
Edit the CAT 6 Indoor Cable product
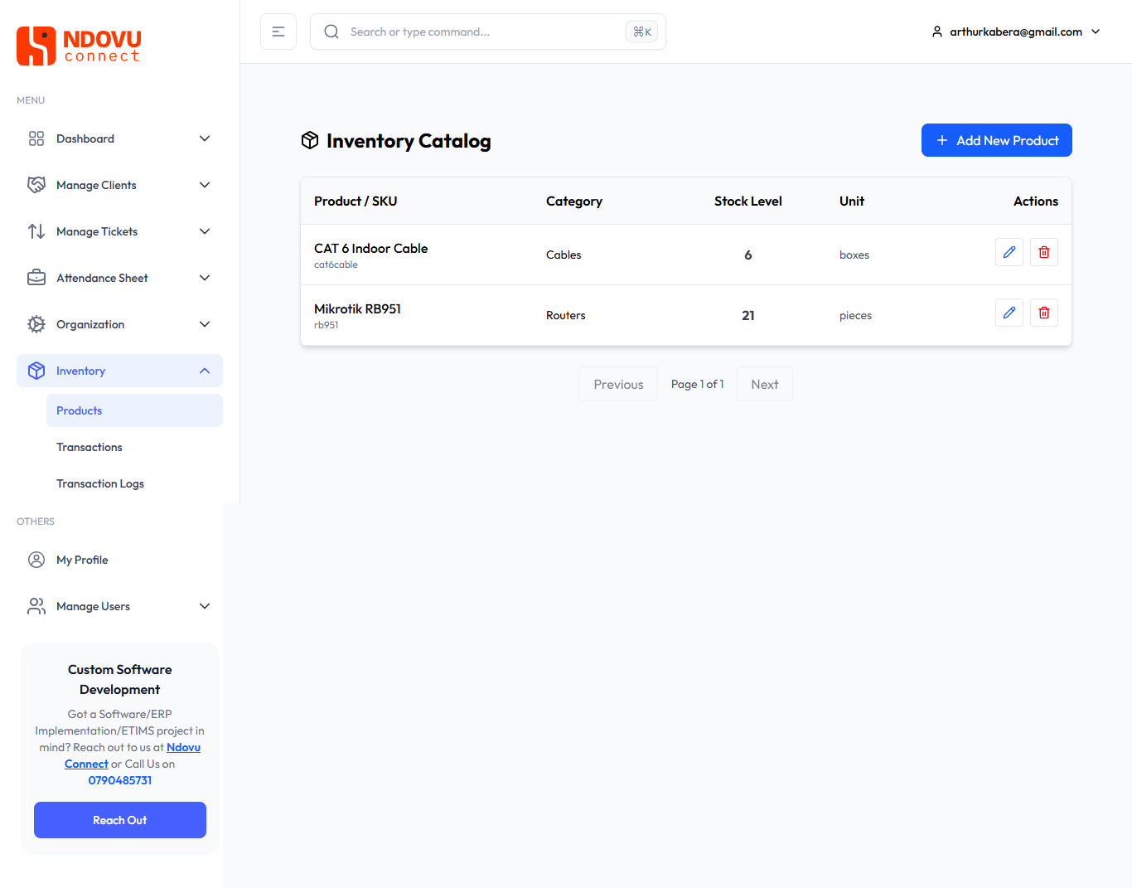[1009, 252]
